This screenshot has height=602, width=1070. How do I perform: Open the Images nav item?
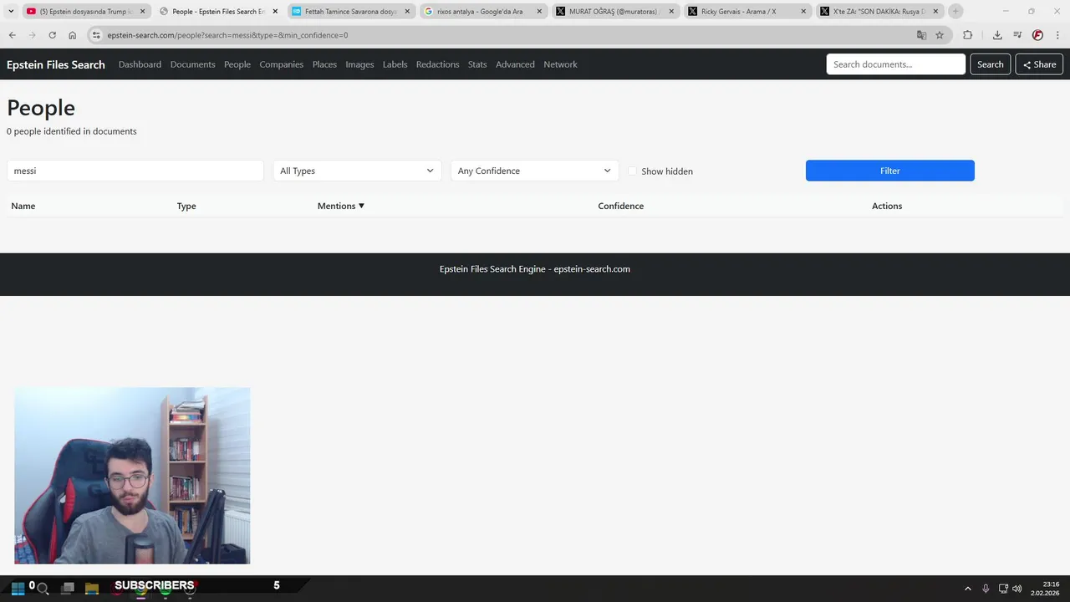[359, 64]
